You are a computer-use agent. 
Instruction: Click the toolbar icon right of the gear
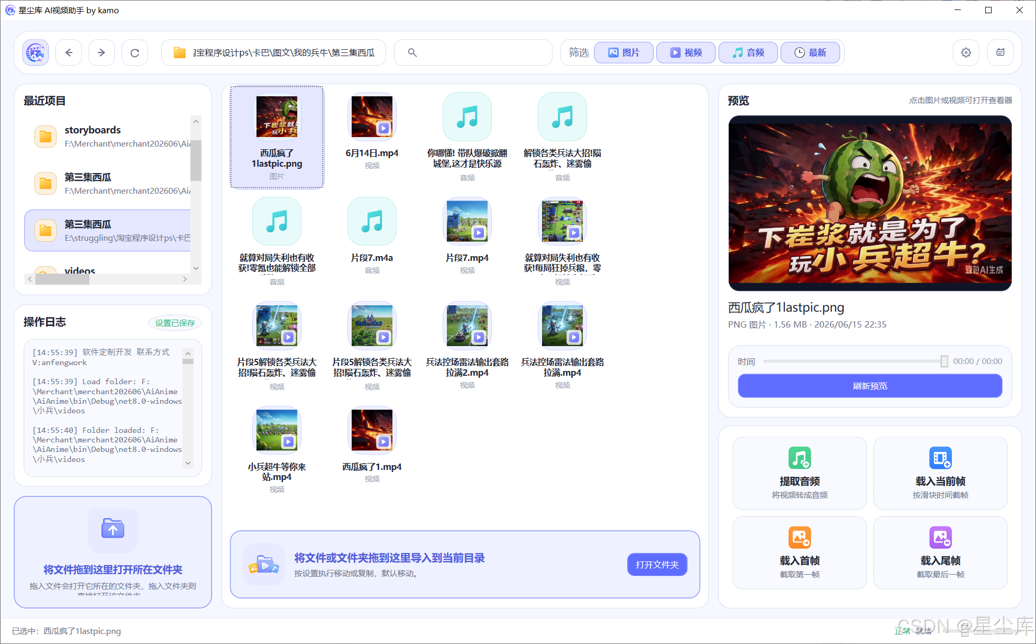click(x=1001, y=52)
